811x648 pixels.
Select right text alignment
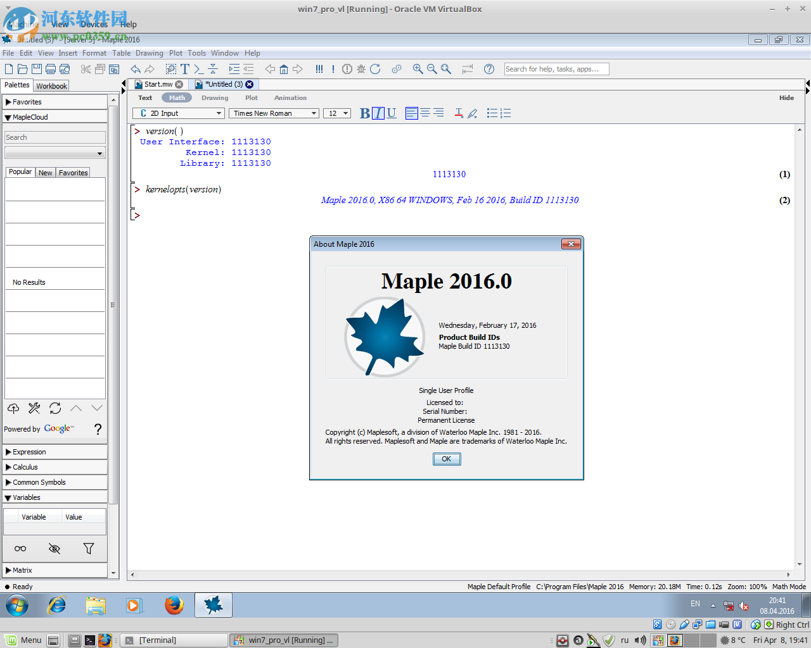point(438,113)
